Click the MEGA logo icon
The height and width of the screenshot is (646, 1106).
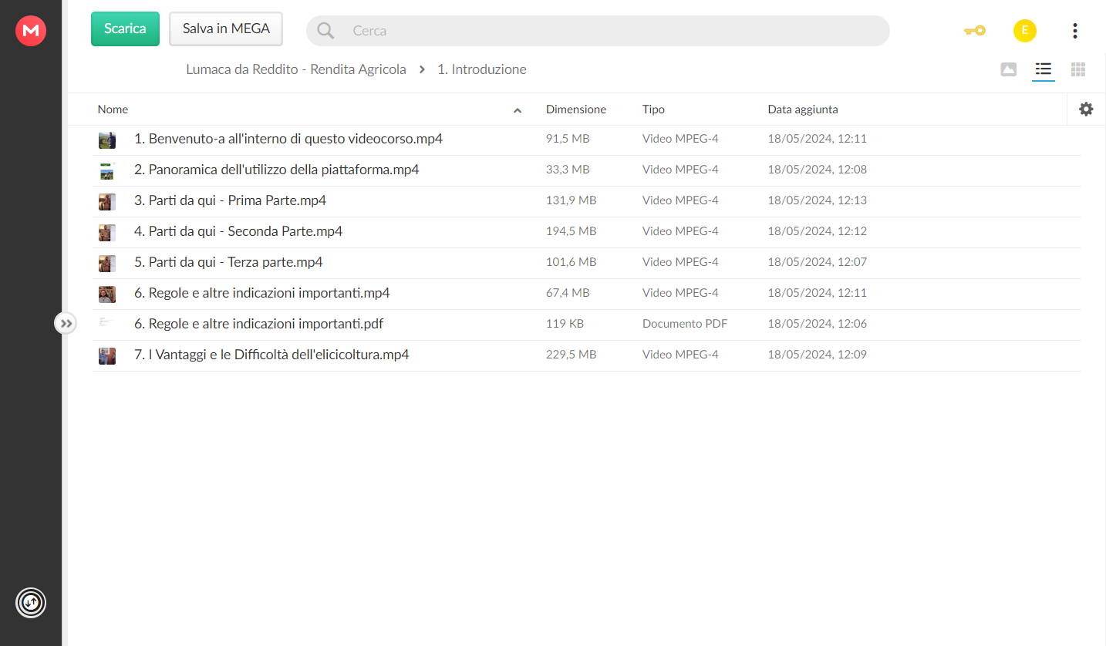coord(31,30)
